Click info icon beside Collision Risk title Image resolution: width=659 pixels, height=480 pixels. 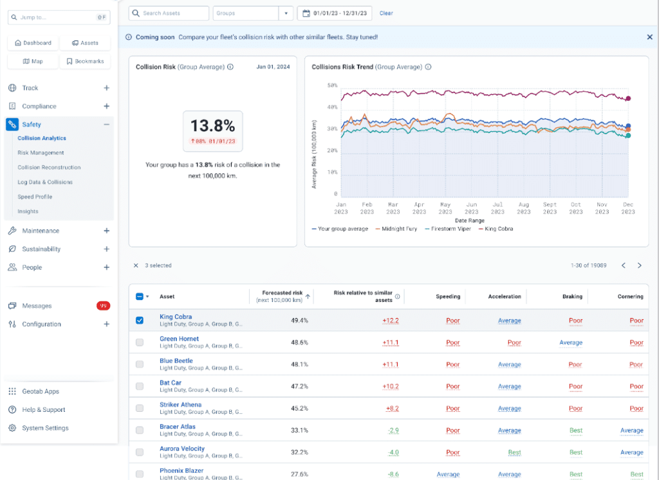pyautogui.click(x=230, y=67)
